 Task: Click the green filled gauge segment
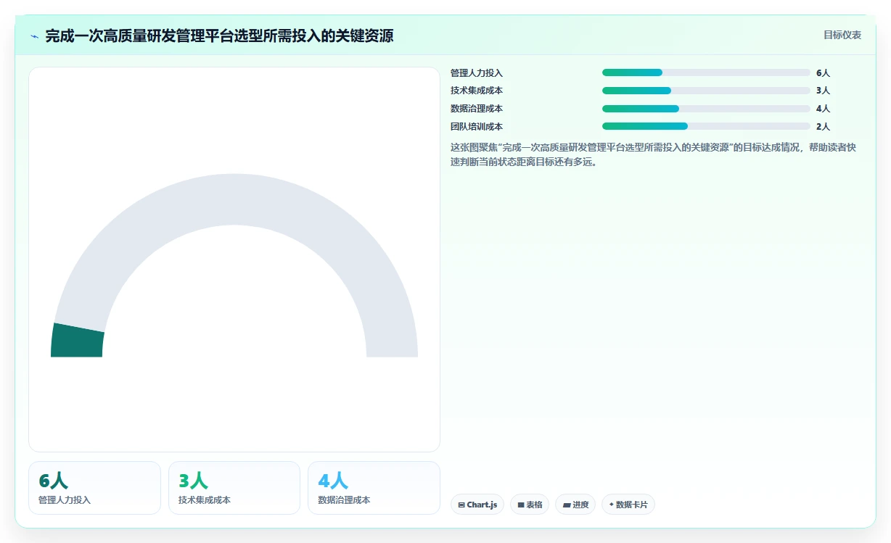tap(78, 341)
